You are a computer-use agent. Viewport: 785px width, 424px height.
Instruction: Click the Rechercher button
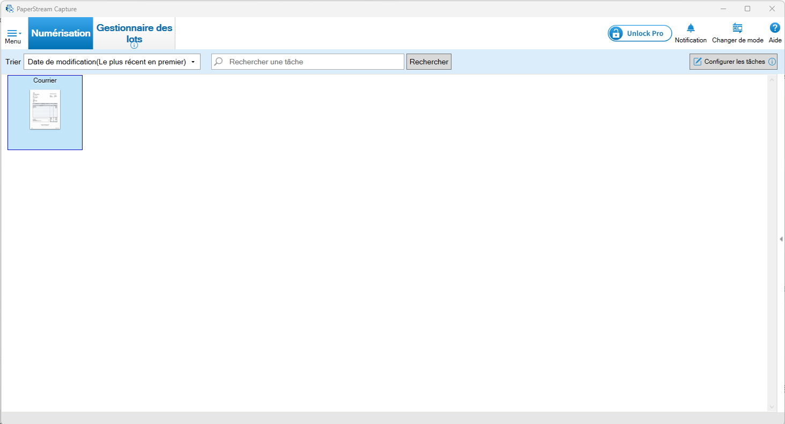pyautogui.click(x=429, y=62)
